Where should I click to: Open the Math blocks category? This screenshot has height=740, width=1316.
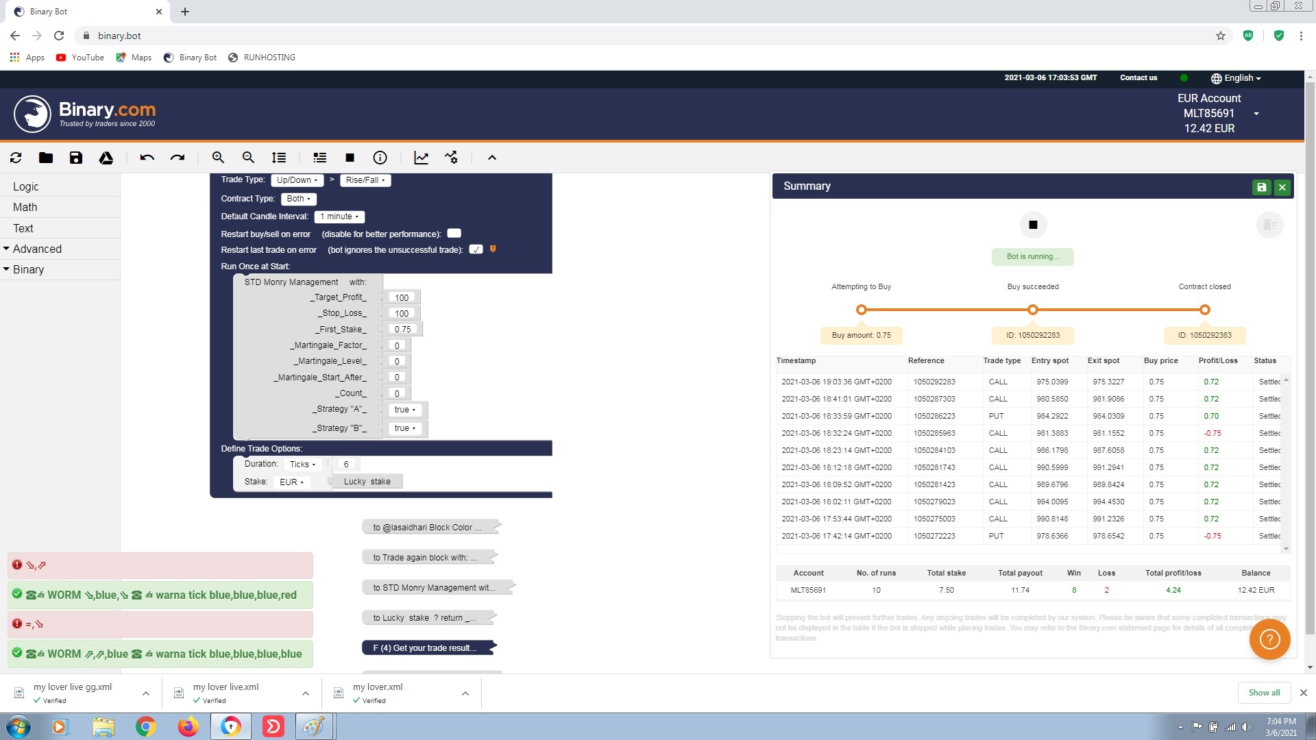tap(25, 207)
